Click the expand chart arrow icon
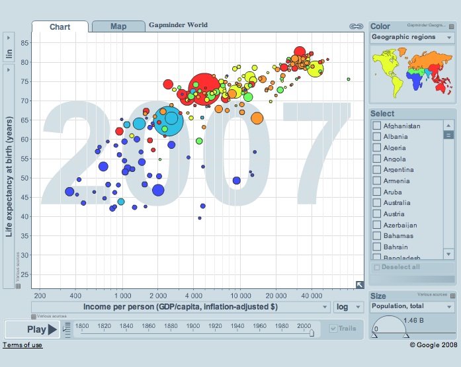The height and width of the screenshot is (367, 461). click(360, 284)
